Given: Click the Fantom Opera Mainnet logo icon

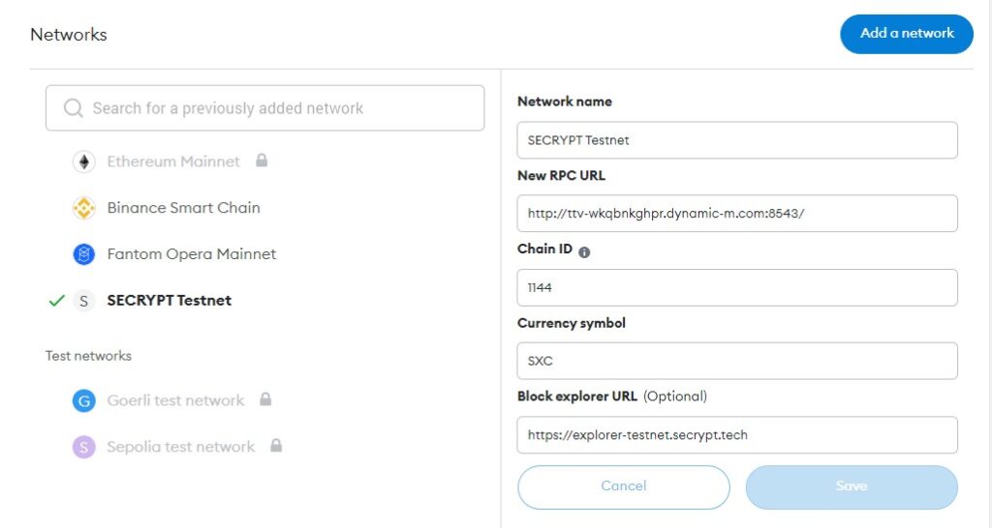Looking at the screenshot, I should (x=84, y=254).
